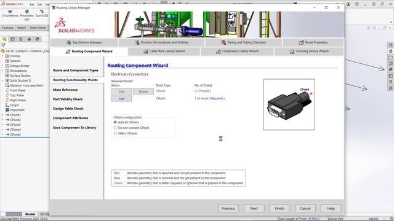Expand the CPoint1 node

[x=2, y=115]
